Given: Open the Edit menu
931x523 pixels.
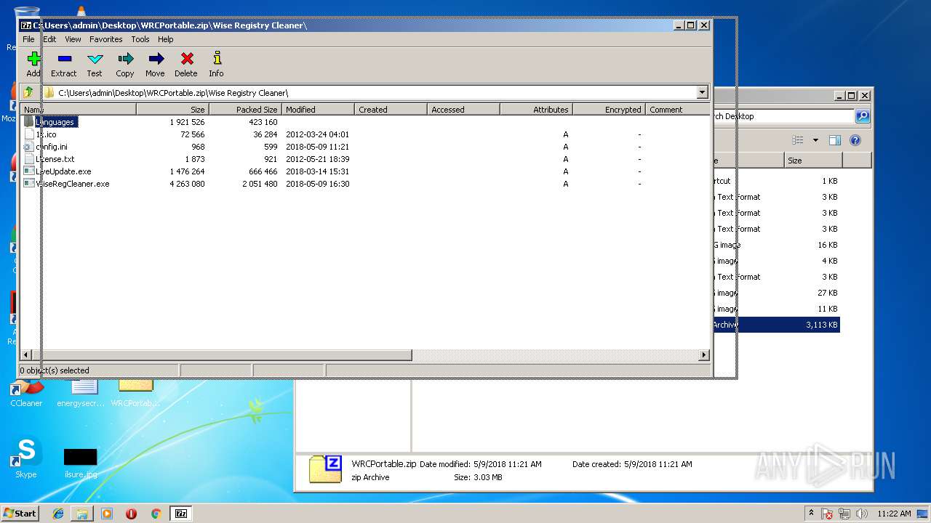Looking at the screenshot, I should pyautogui.click(x=49, y=39).
